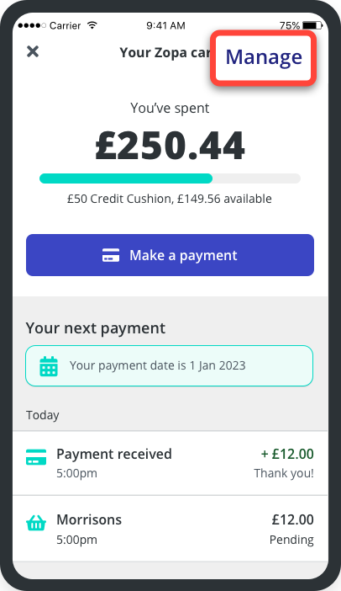Click the + £12.00 amount text
The width and height of the screenshot is (341, 591).
click(x=287, y=454)
